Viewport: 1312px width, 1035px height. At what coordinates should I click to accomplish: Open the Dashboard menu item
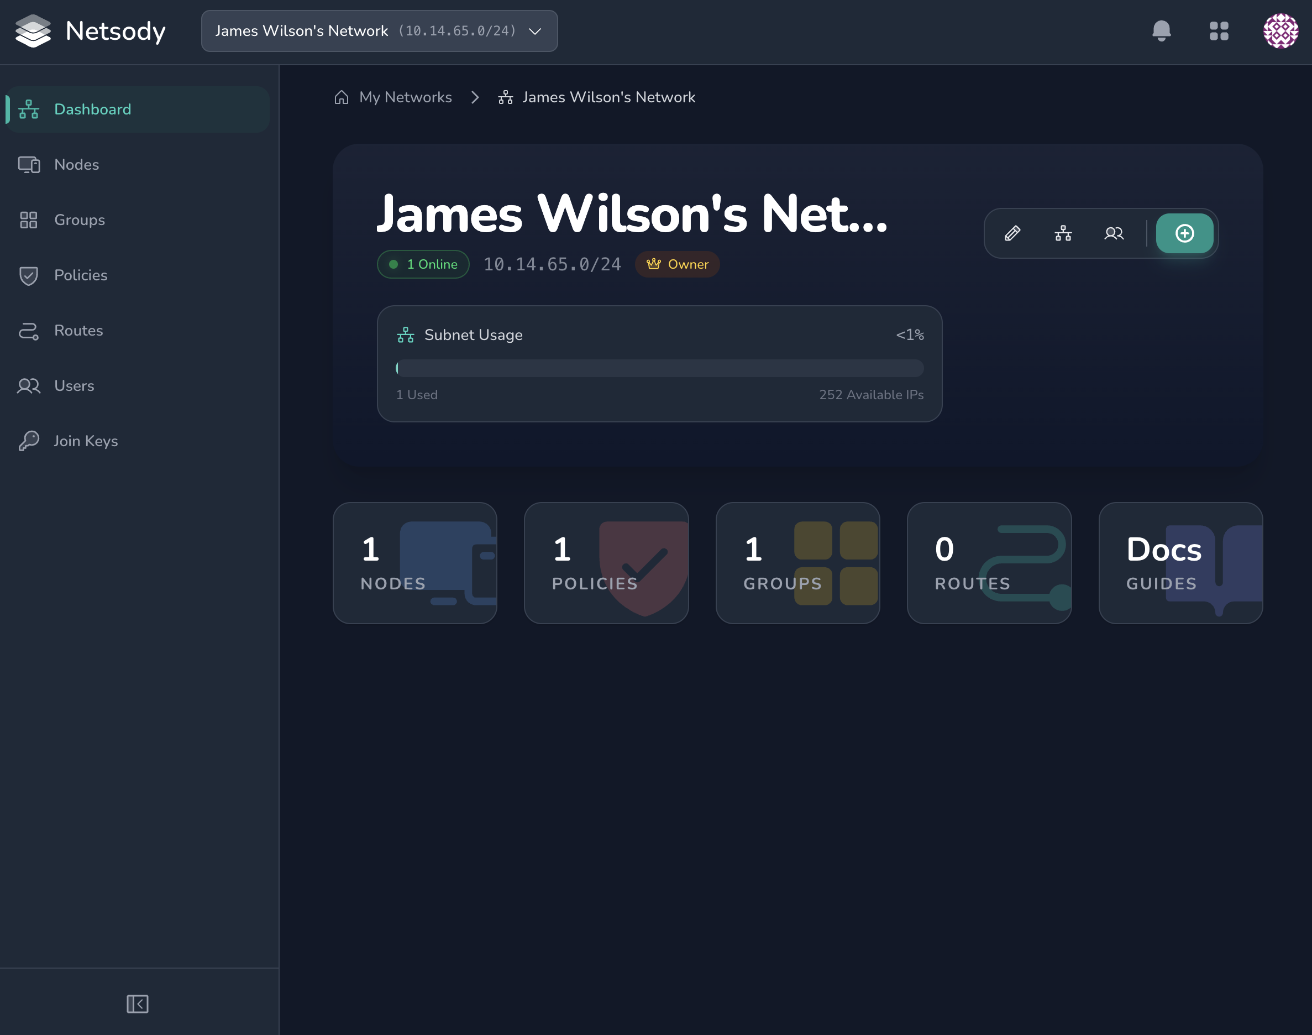click(137, 109)
